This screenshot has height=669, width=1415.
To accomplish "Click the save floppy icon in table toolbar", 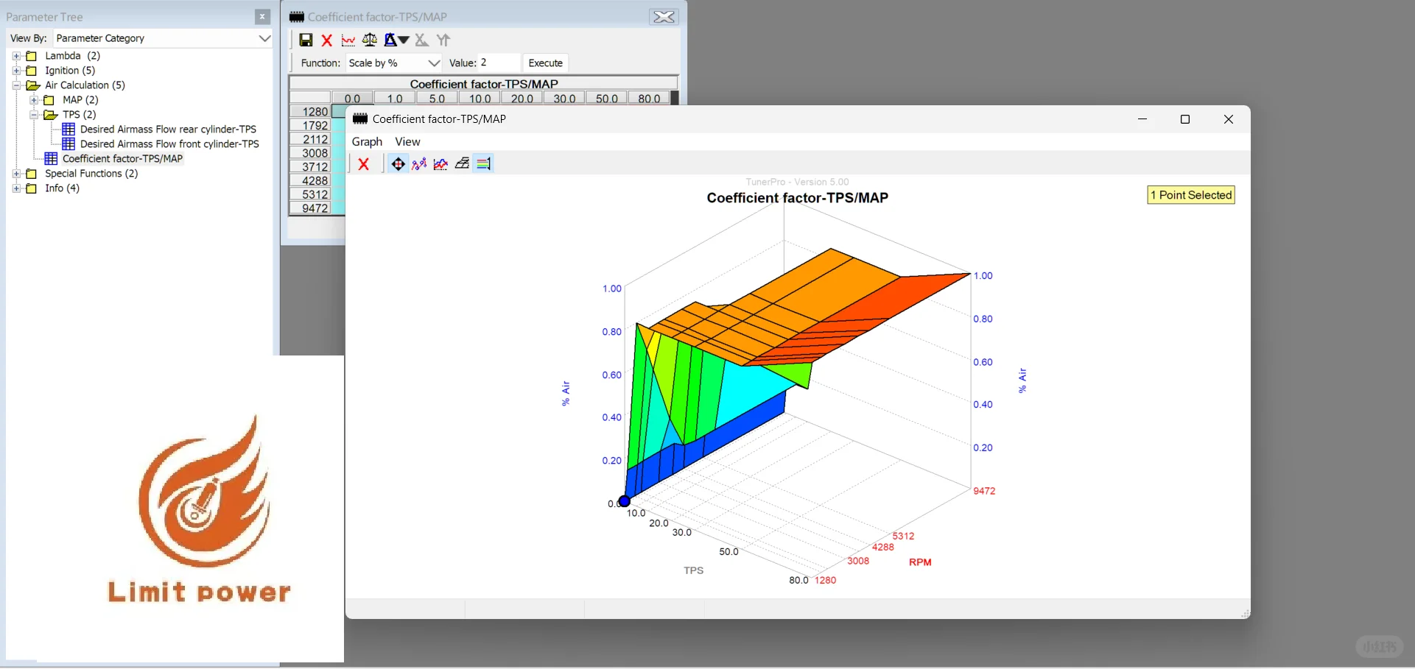I will point(306,40).
